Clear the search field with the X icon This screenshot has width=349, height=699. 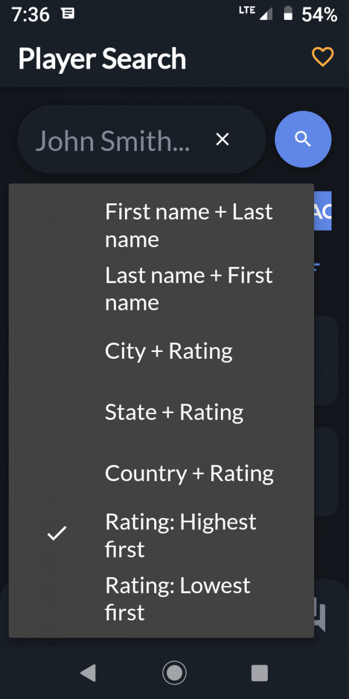(x=222, y=140)
